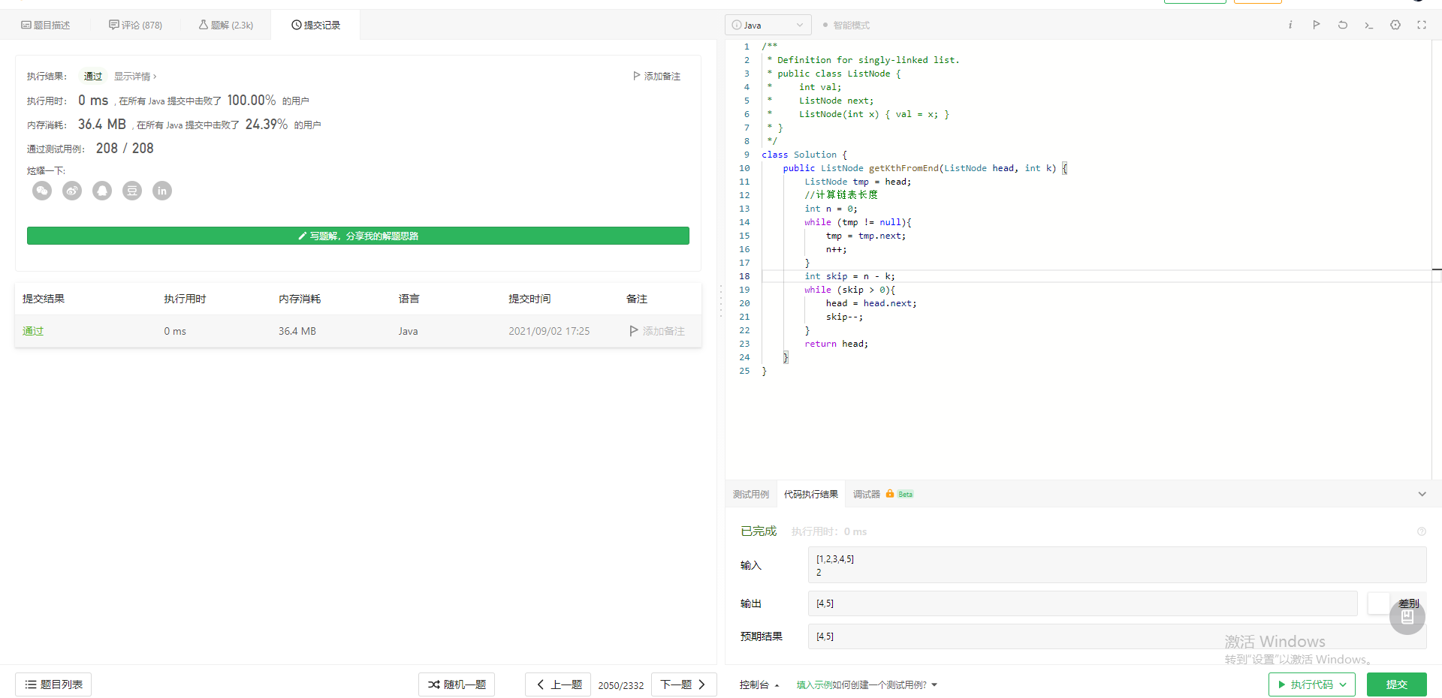Click line 10 getKthFromEnd method signature
The height and width of the screenshot is (698, 1442).
click(925, 168)
